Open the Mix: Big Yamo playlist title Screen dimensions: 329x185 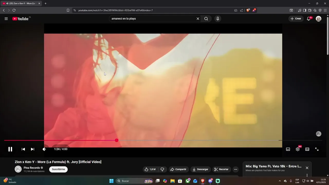pos(273,166)
